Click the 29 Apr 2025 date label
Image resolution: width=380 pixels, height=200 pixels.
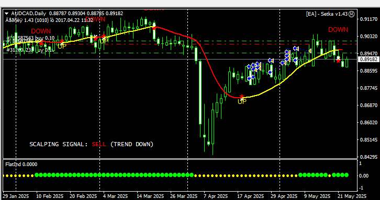[x=284, y=196]
